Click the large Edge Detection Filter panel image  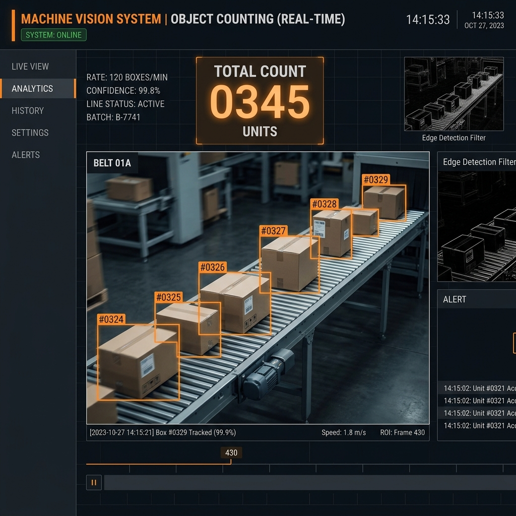pos(477,226)
